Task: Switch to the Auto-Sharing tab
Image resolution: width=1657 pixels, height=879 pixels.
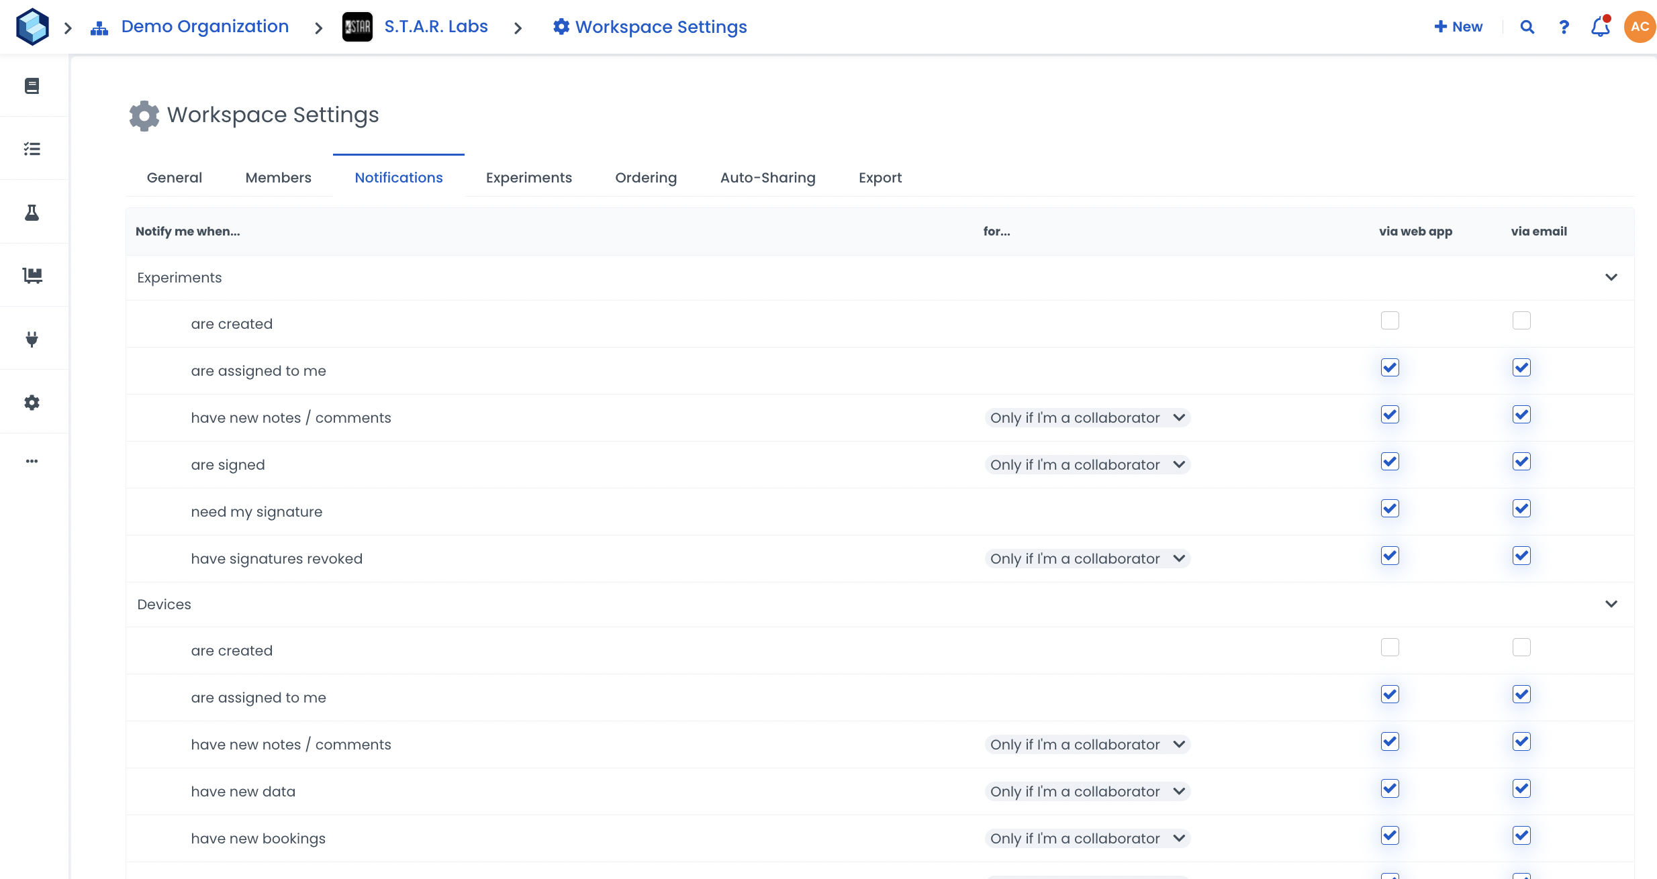Action: 767,178
